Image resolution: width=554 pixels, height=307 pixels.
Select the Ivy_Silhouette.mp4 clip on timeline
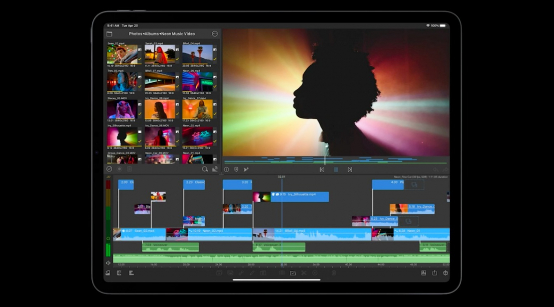point(301,197)
